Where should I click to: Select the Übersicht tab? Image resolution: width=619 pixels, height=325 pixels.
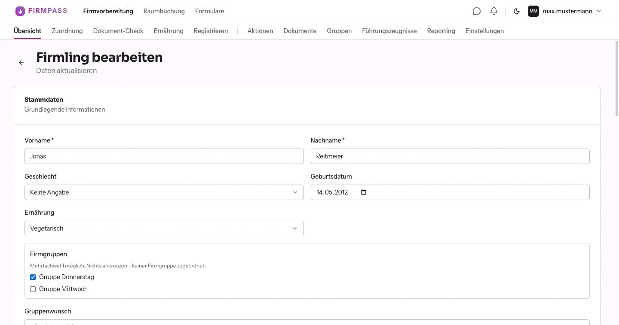28,31
